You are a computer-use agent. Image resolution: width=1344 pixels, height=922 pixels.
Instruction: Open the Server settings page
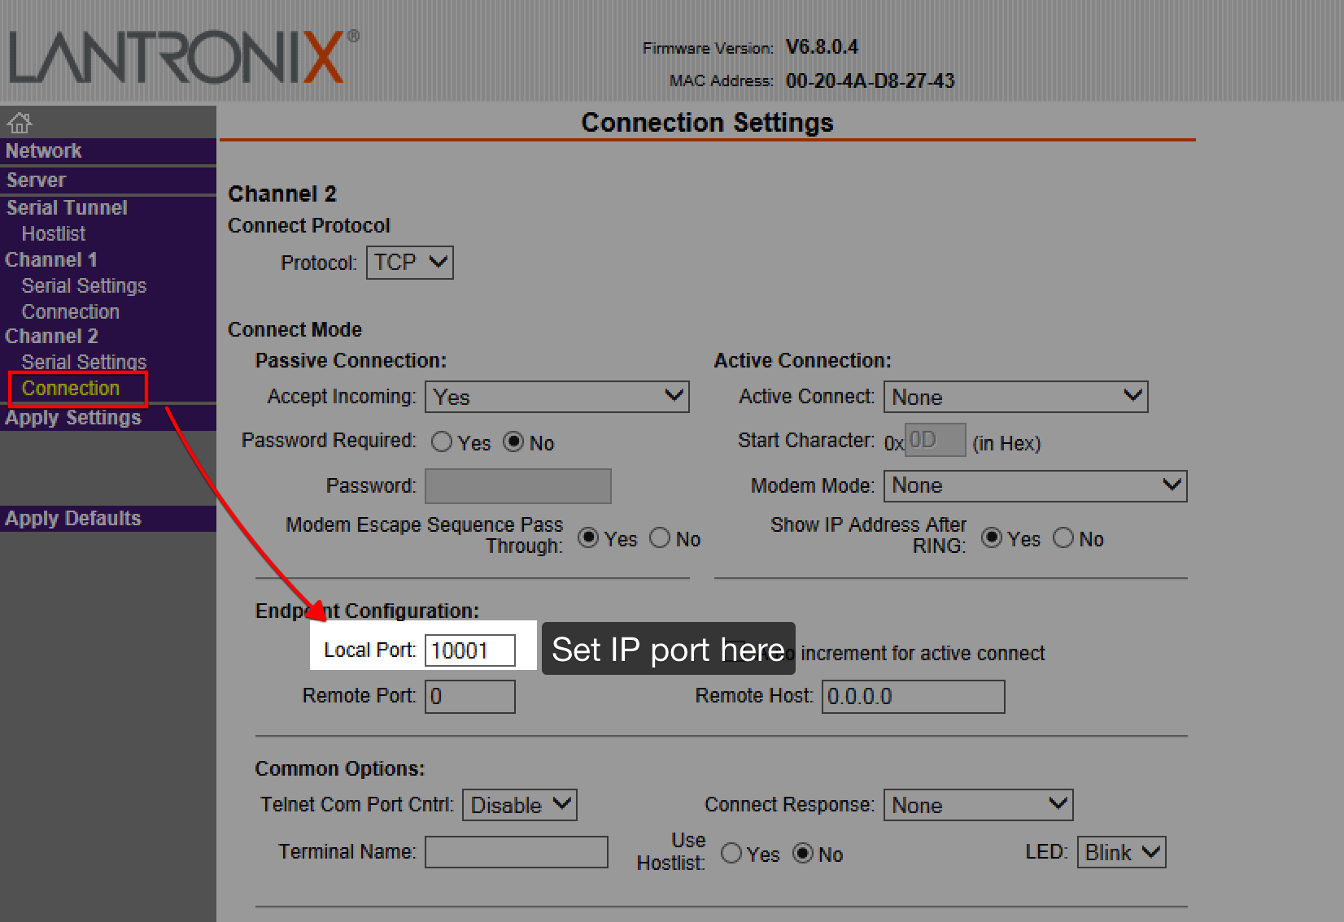click(x=36, y=180)
